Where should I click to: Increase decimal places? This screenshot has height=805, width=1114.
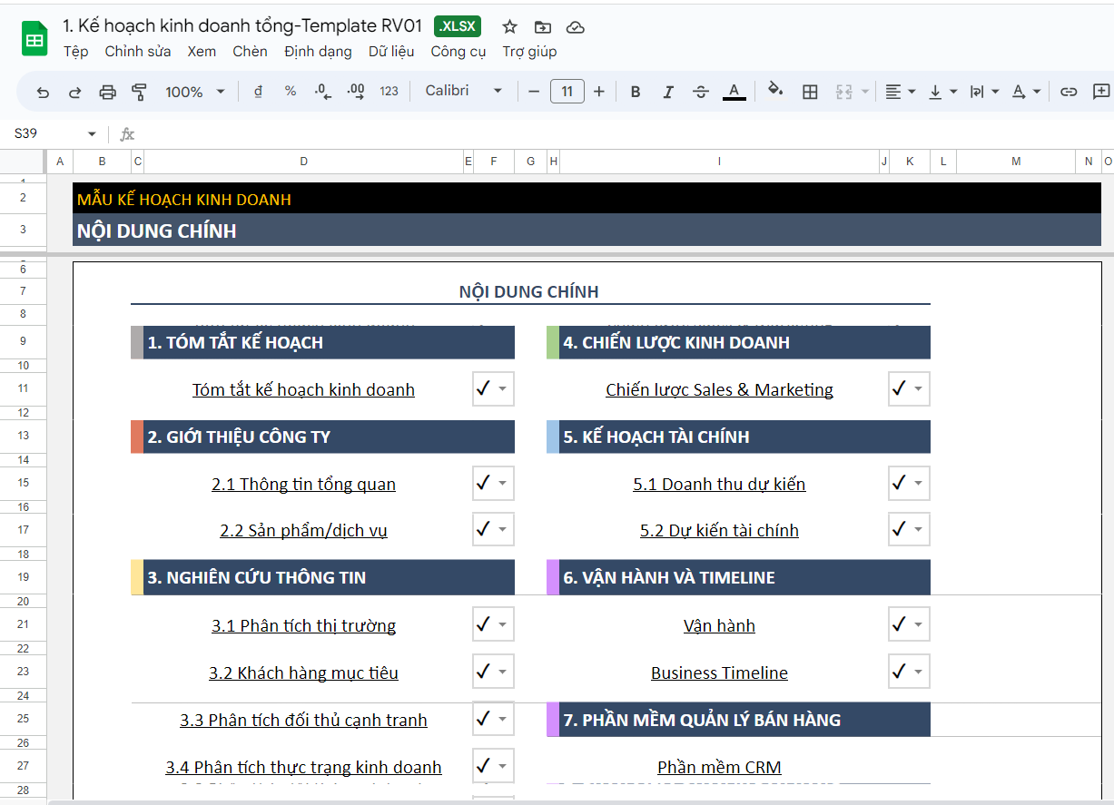coord(356,92)
